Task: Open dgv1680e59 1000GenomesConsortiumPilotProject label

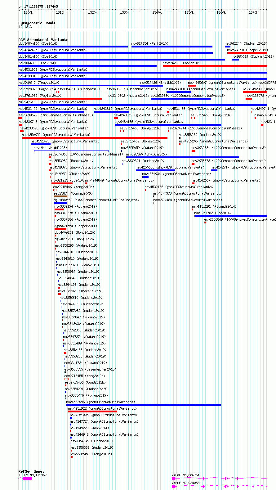Action: [96, 200]
